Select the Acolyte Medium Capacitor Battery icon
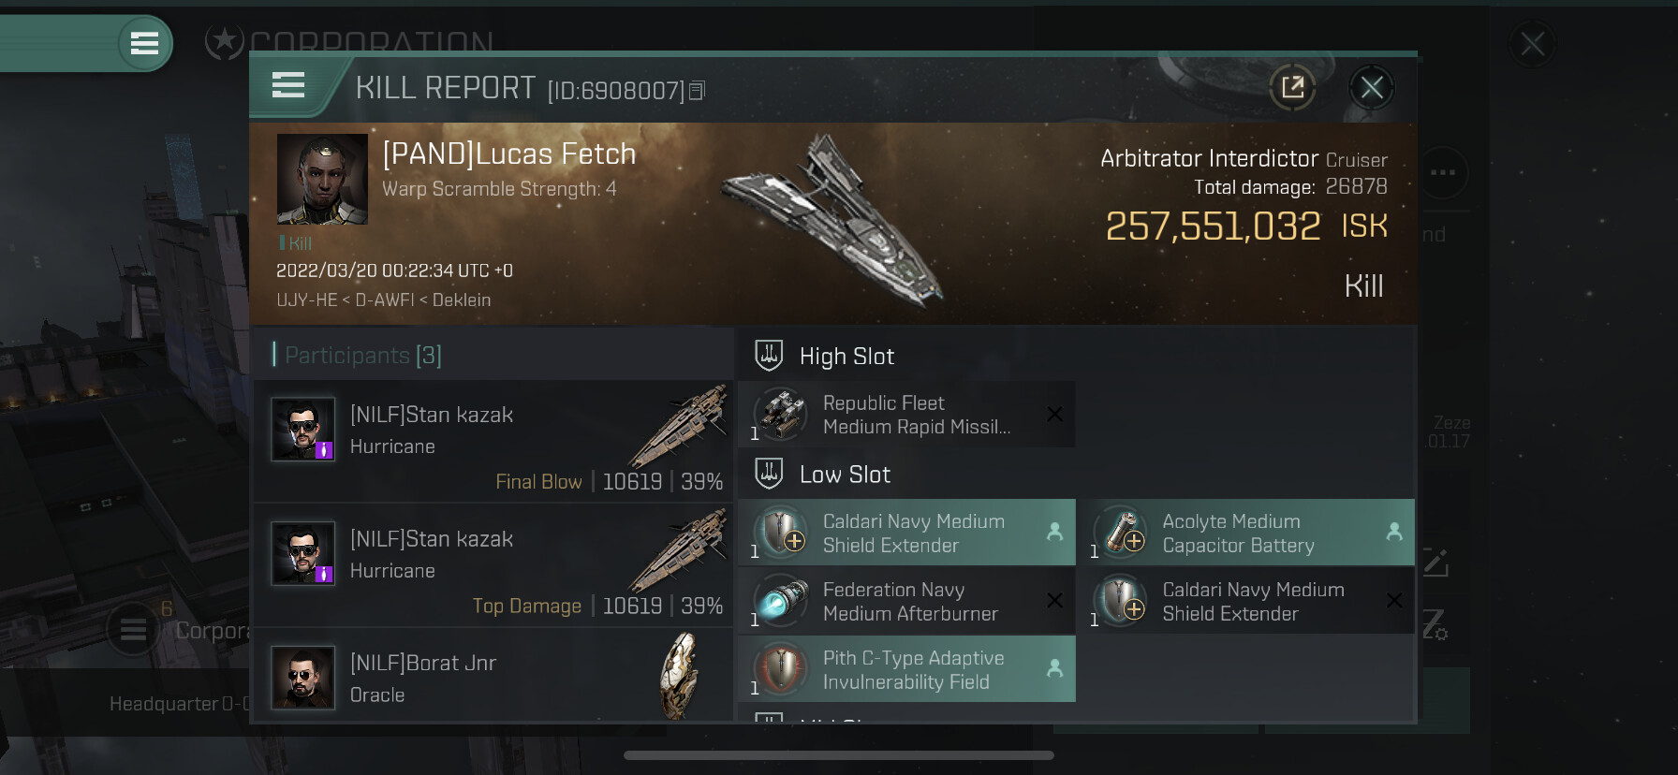1678x775 pixels. coord(1120,533)
